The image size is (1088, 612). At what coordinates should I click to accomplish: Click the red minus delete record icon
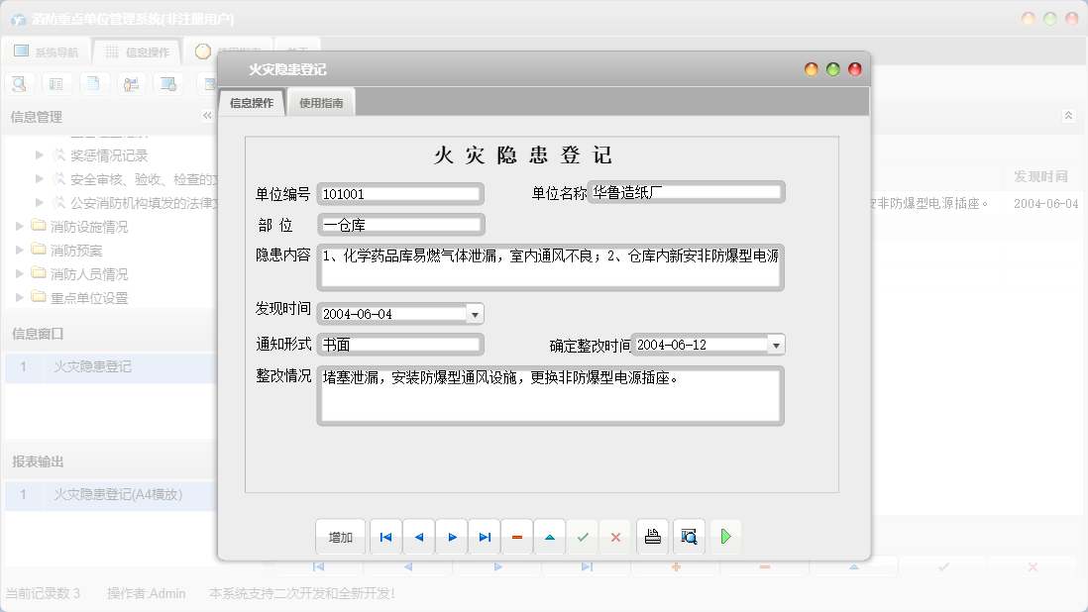pyautogui.click(x=516, y=536)
